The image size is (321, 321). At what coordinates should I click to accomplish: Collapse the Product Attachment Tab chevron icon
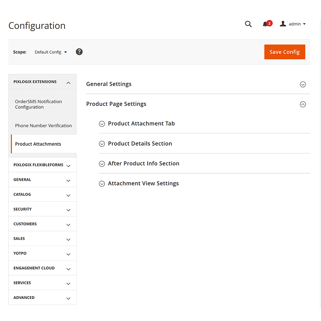(x=102, y=124)
